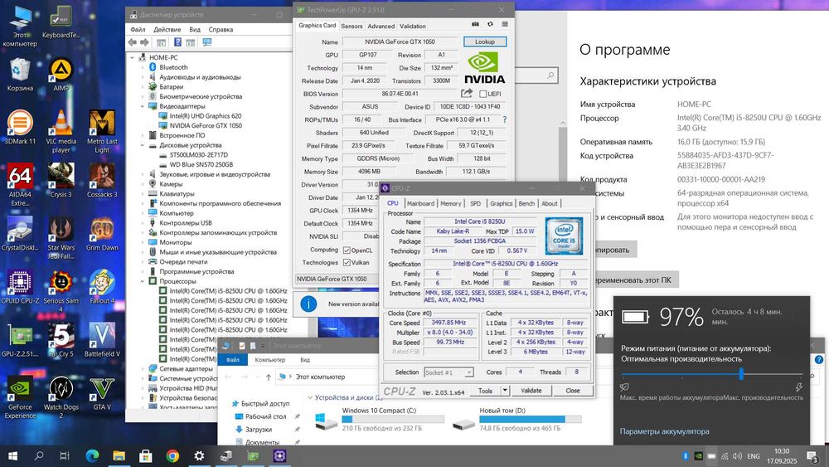Screen dimensions: 829x467
Task: Toggle the OpenCL computing checkbox in GPU-Z
Action: pyautogui.click(x=347, y=251)
